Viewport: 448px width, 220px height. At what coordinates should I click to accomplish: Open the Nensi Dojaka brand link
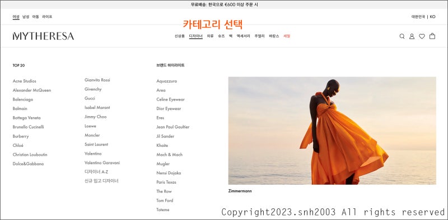[169, 173]
